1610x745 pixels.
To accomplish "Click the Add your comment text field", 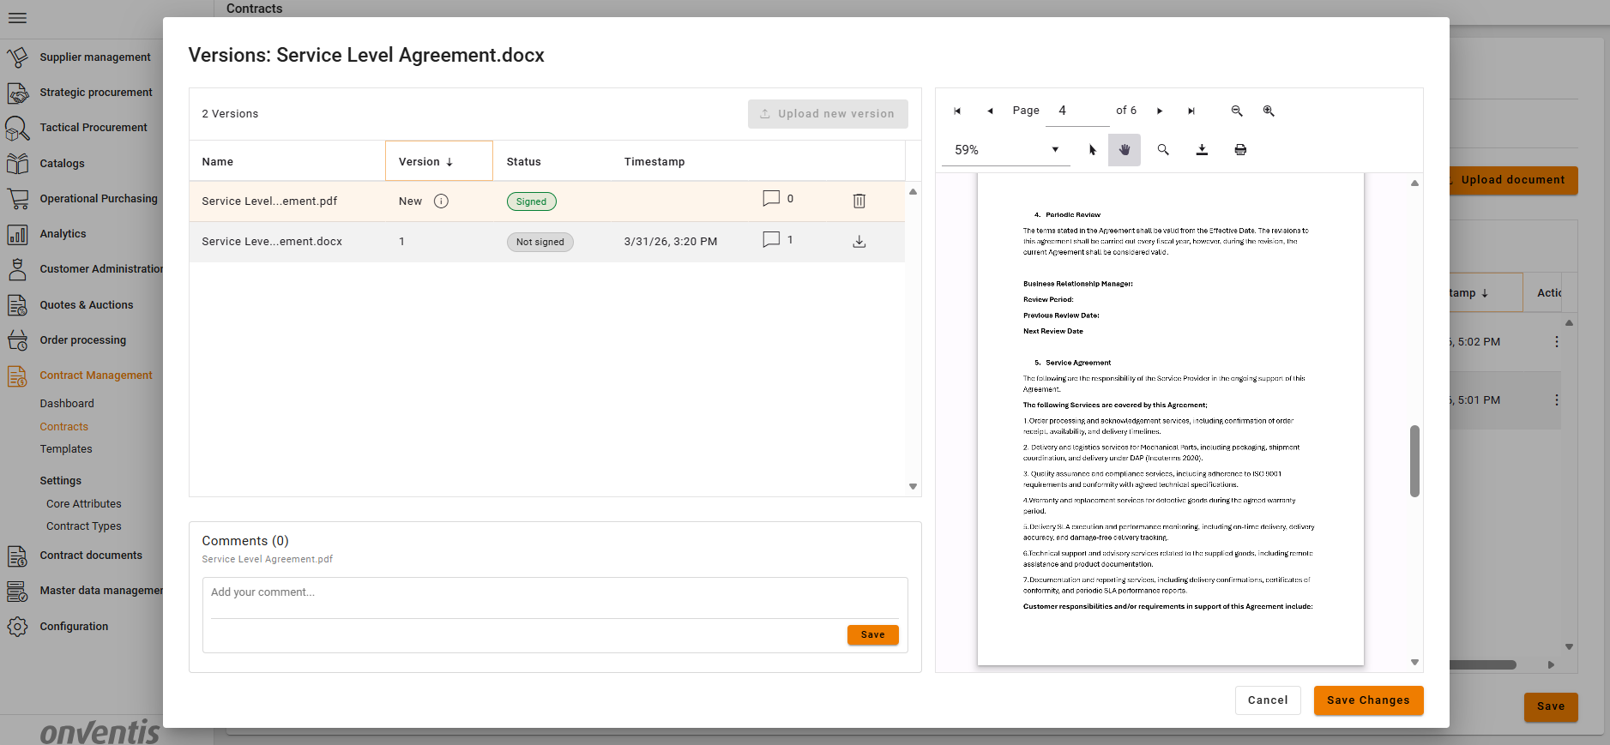I will click(x=554, y=592).
